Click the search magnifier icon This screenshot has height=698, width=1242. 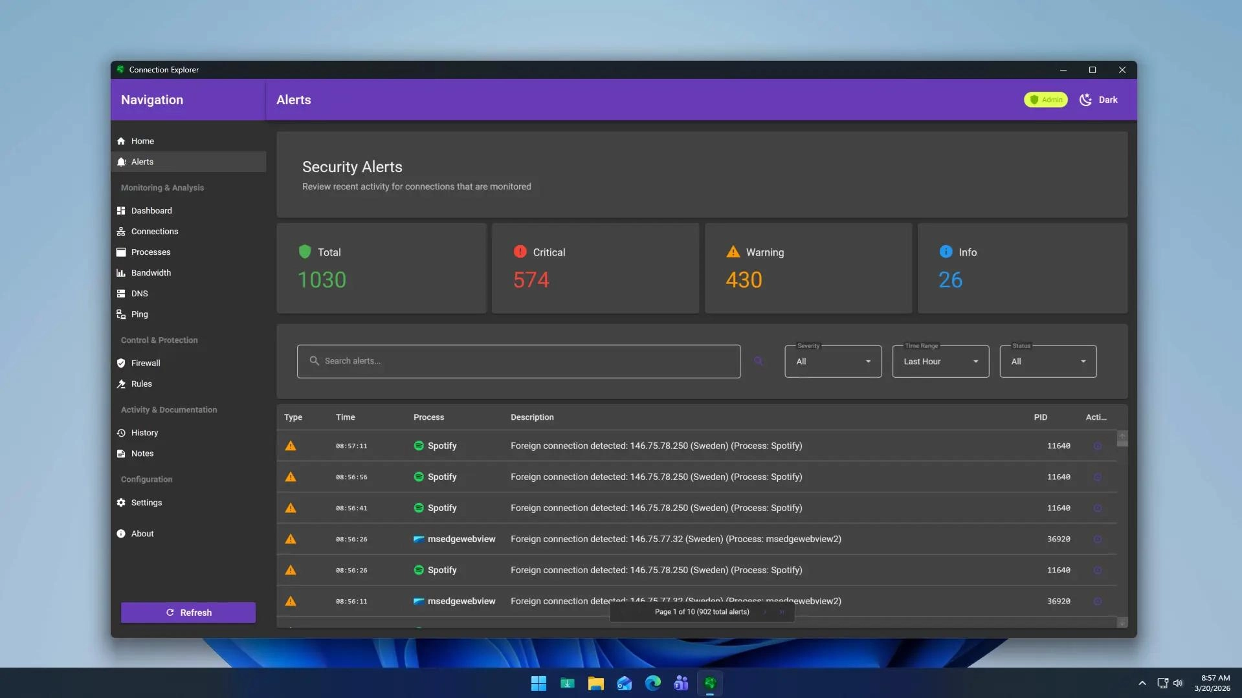759,361
